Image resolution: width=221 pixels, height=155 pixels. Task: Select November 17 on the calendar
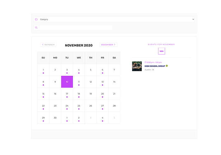tap(67, 94)
